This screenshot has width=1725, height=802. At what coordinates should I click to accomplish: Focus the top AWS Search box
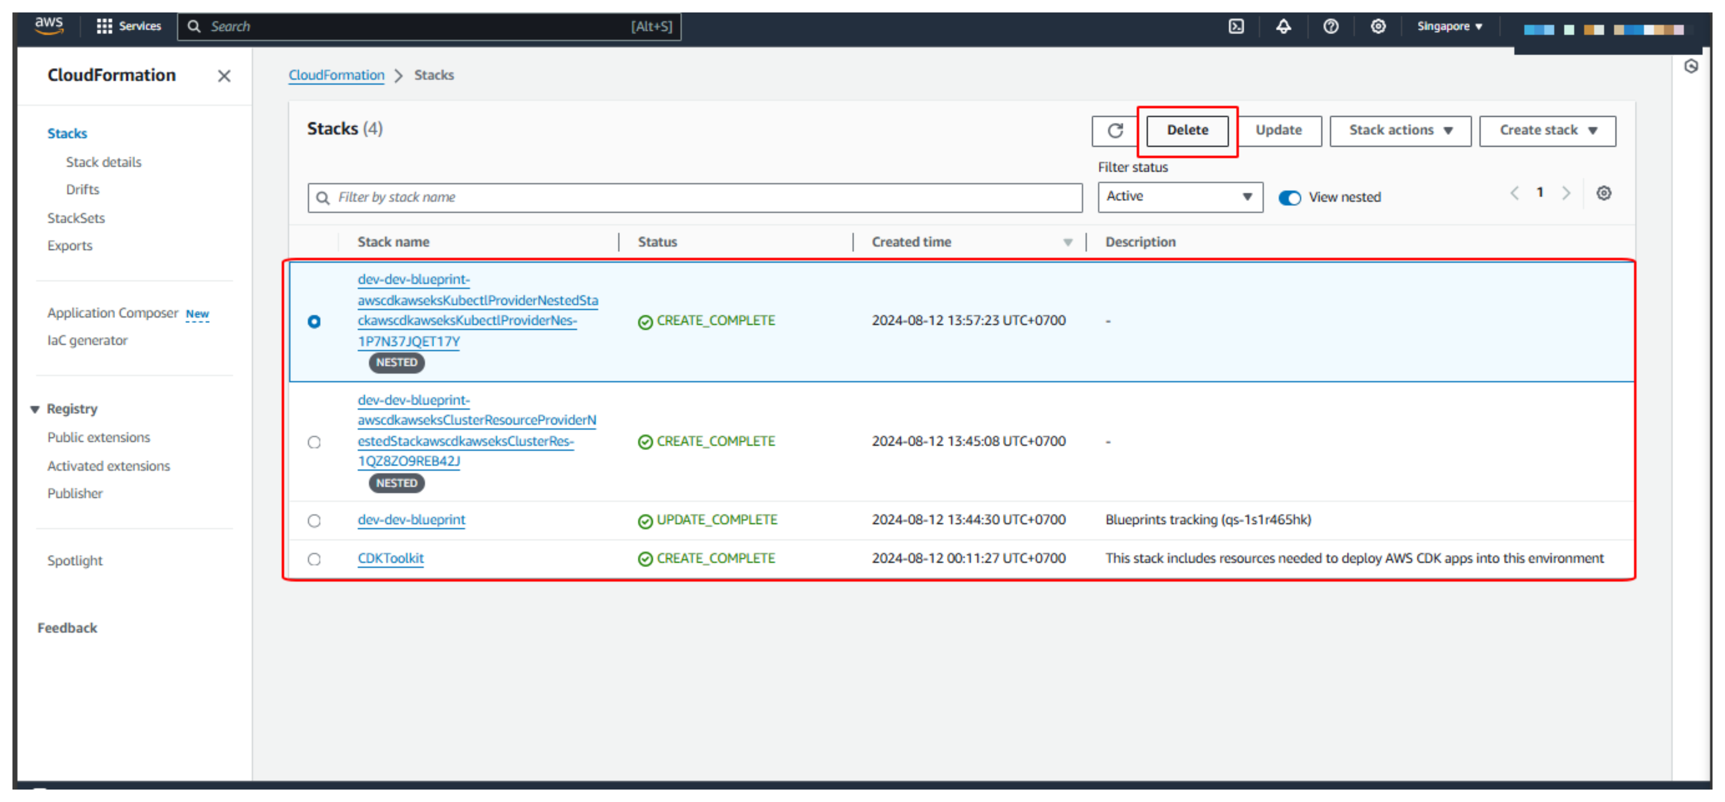pos(429,27)
